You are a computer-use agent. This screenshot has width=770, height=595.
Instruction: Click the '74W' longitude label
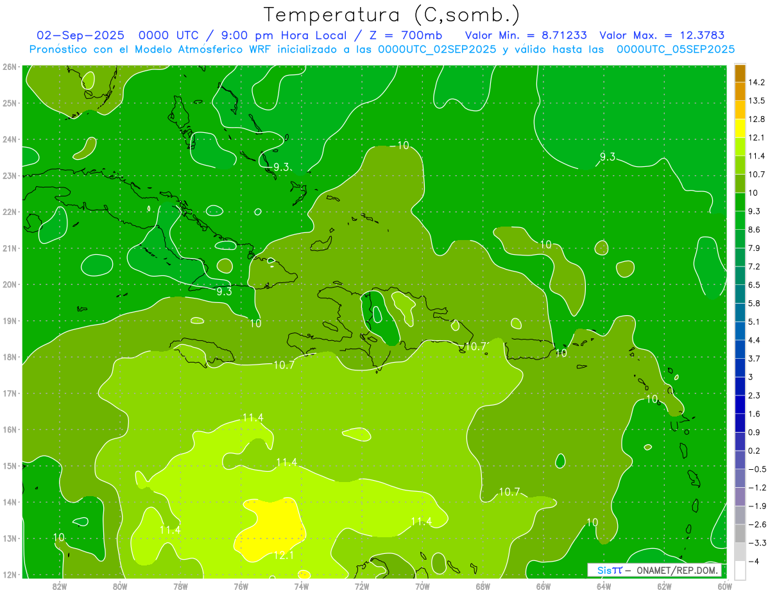click(x=302, y=585)
